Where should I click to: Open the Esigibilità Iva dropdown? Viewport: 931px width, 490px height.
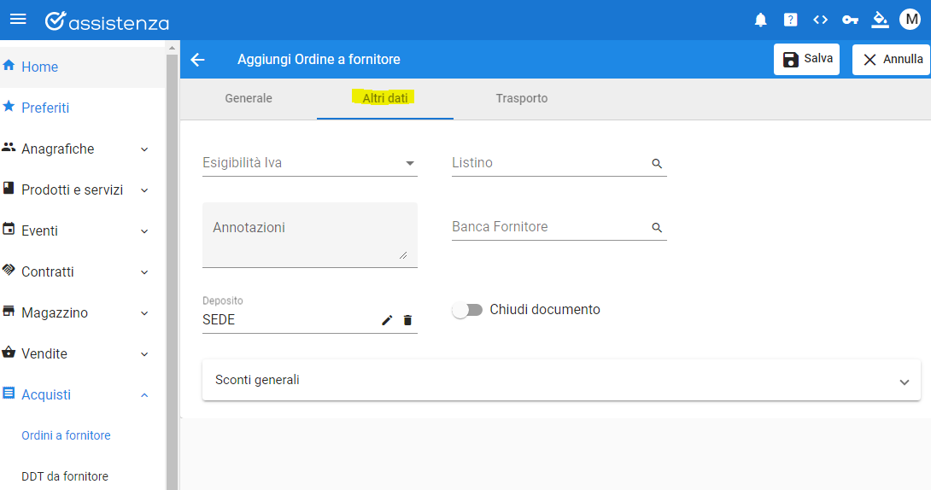pos(310,162)
